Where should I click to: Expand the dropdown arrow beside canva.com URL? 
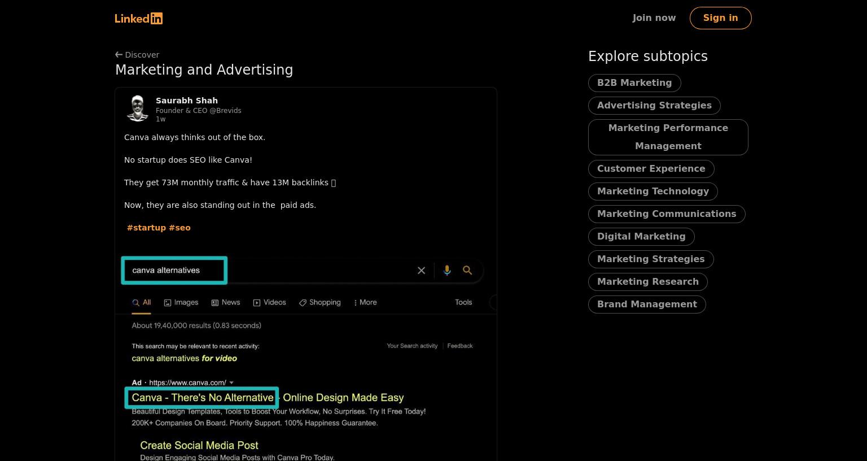pos(231,382)
